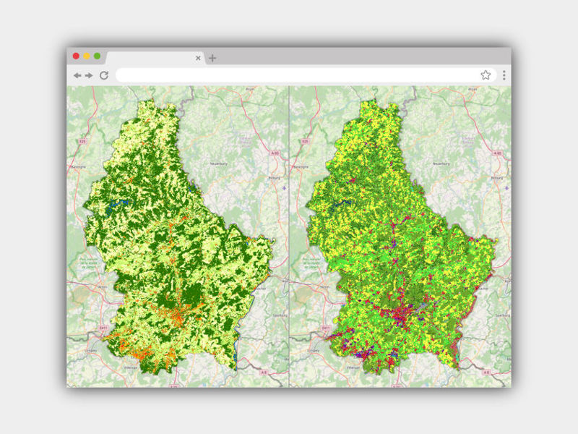Click the yellow minimize window dot
This screenshot has width=578, height=434.
(x=86, y=56)
